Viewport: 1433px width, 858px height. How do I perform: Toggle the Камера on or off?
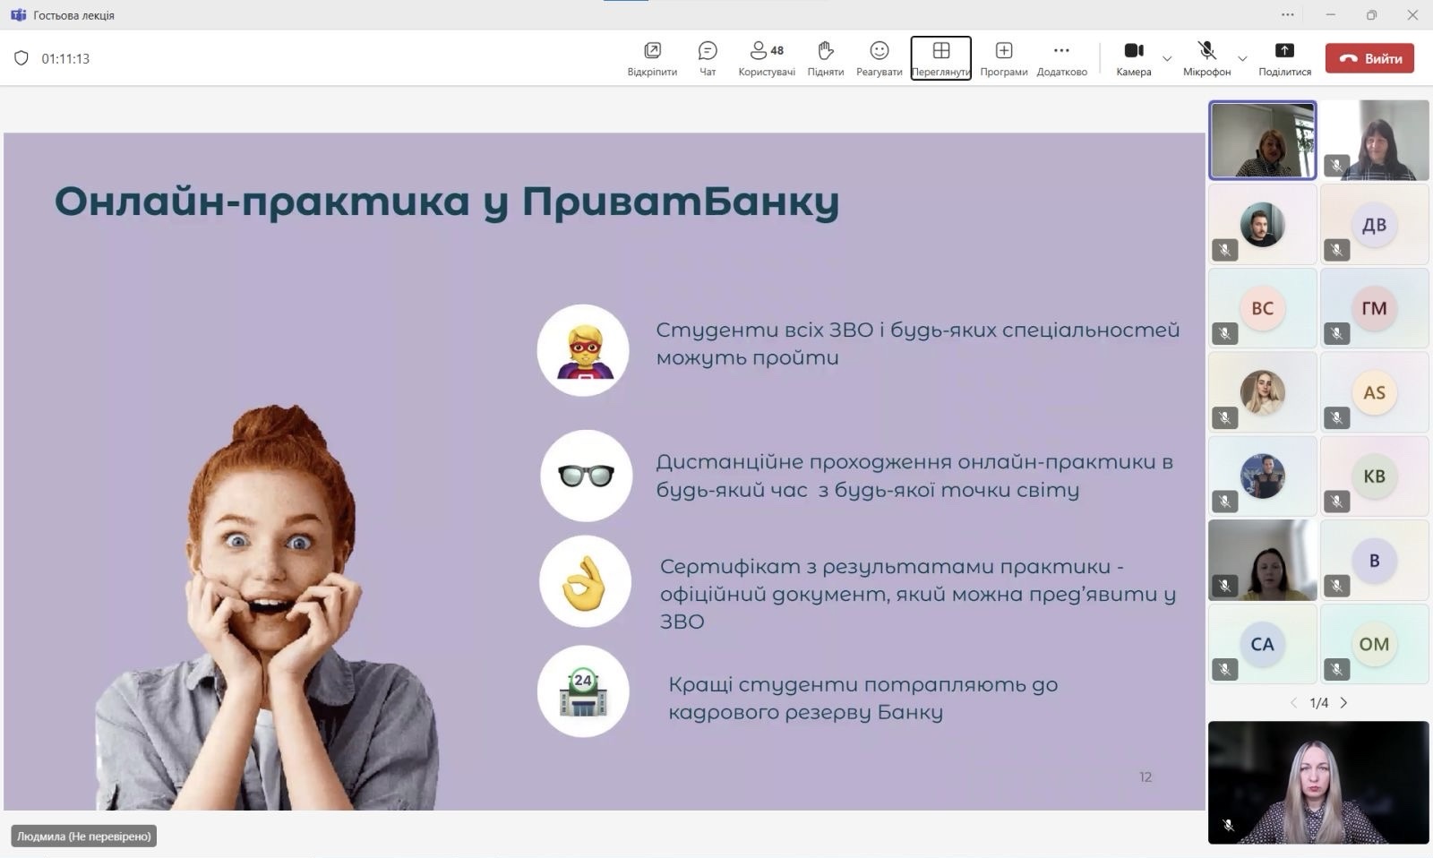click(1133, 51)
